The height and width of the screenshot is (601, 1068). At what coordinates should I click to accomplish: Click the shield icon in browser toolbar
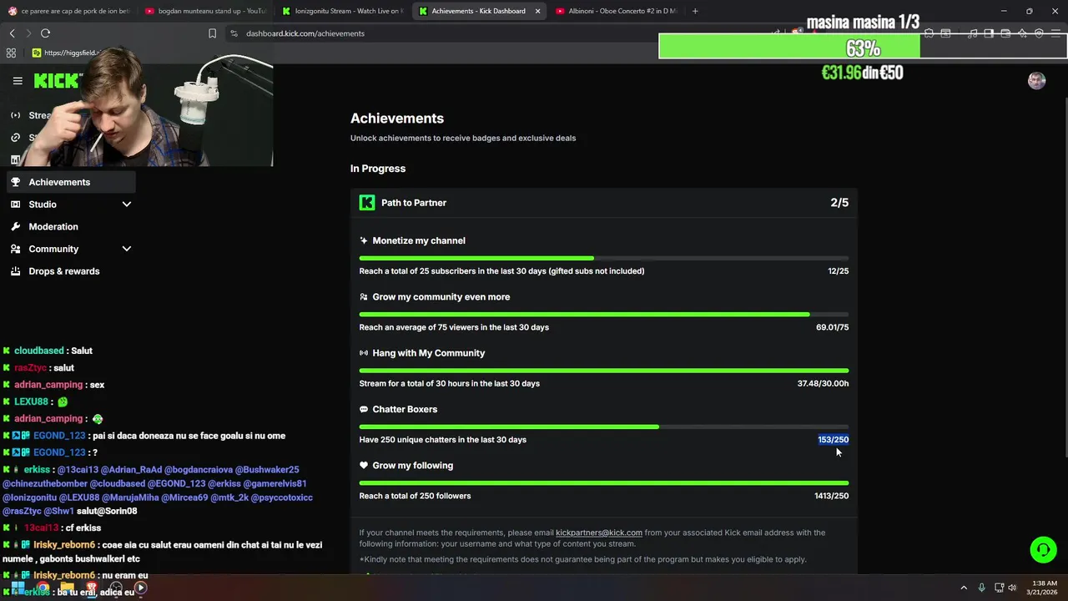pyautogui.click(x=1039, y=33)
